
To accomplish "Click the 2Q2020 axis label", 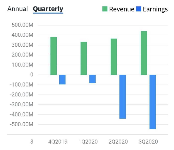I will pyautogui.click(x=118, y=142).
